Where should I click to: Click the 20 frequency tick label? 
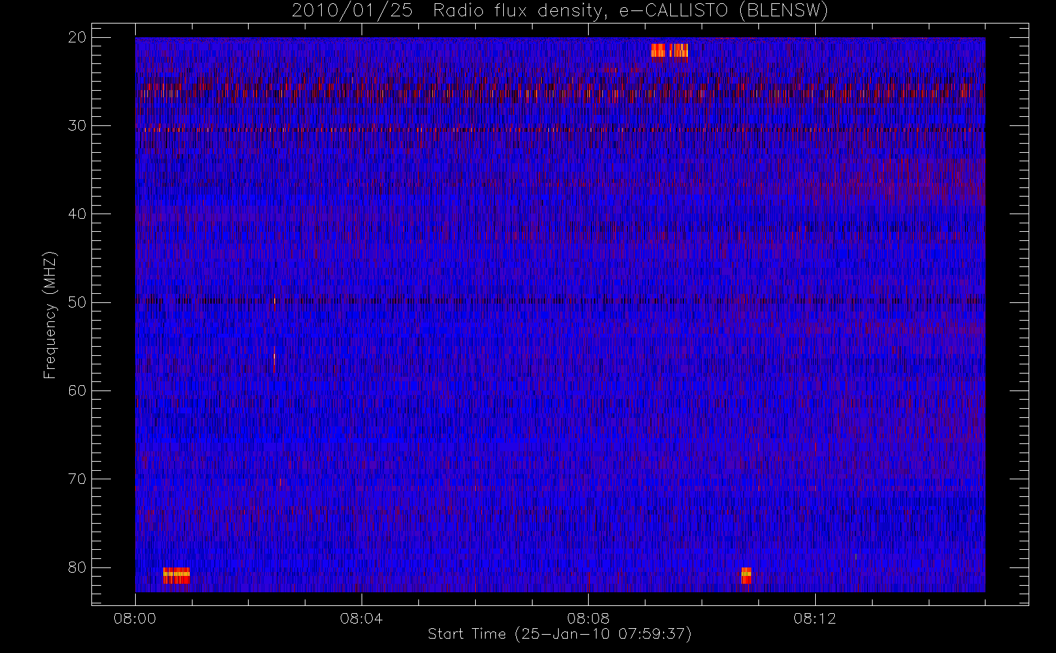[77, 37]
